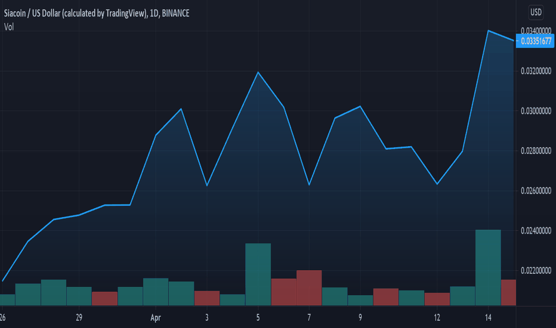Click the 0.03400000 price axis label
Viewport: 556px width, 328px height.
[x=536, y=31]
